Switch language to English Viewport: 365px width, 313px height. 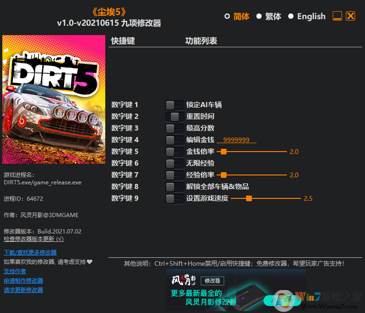click(291, 16)
